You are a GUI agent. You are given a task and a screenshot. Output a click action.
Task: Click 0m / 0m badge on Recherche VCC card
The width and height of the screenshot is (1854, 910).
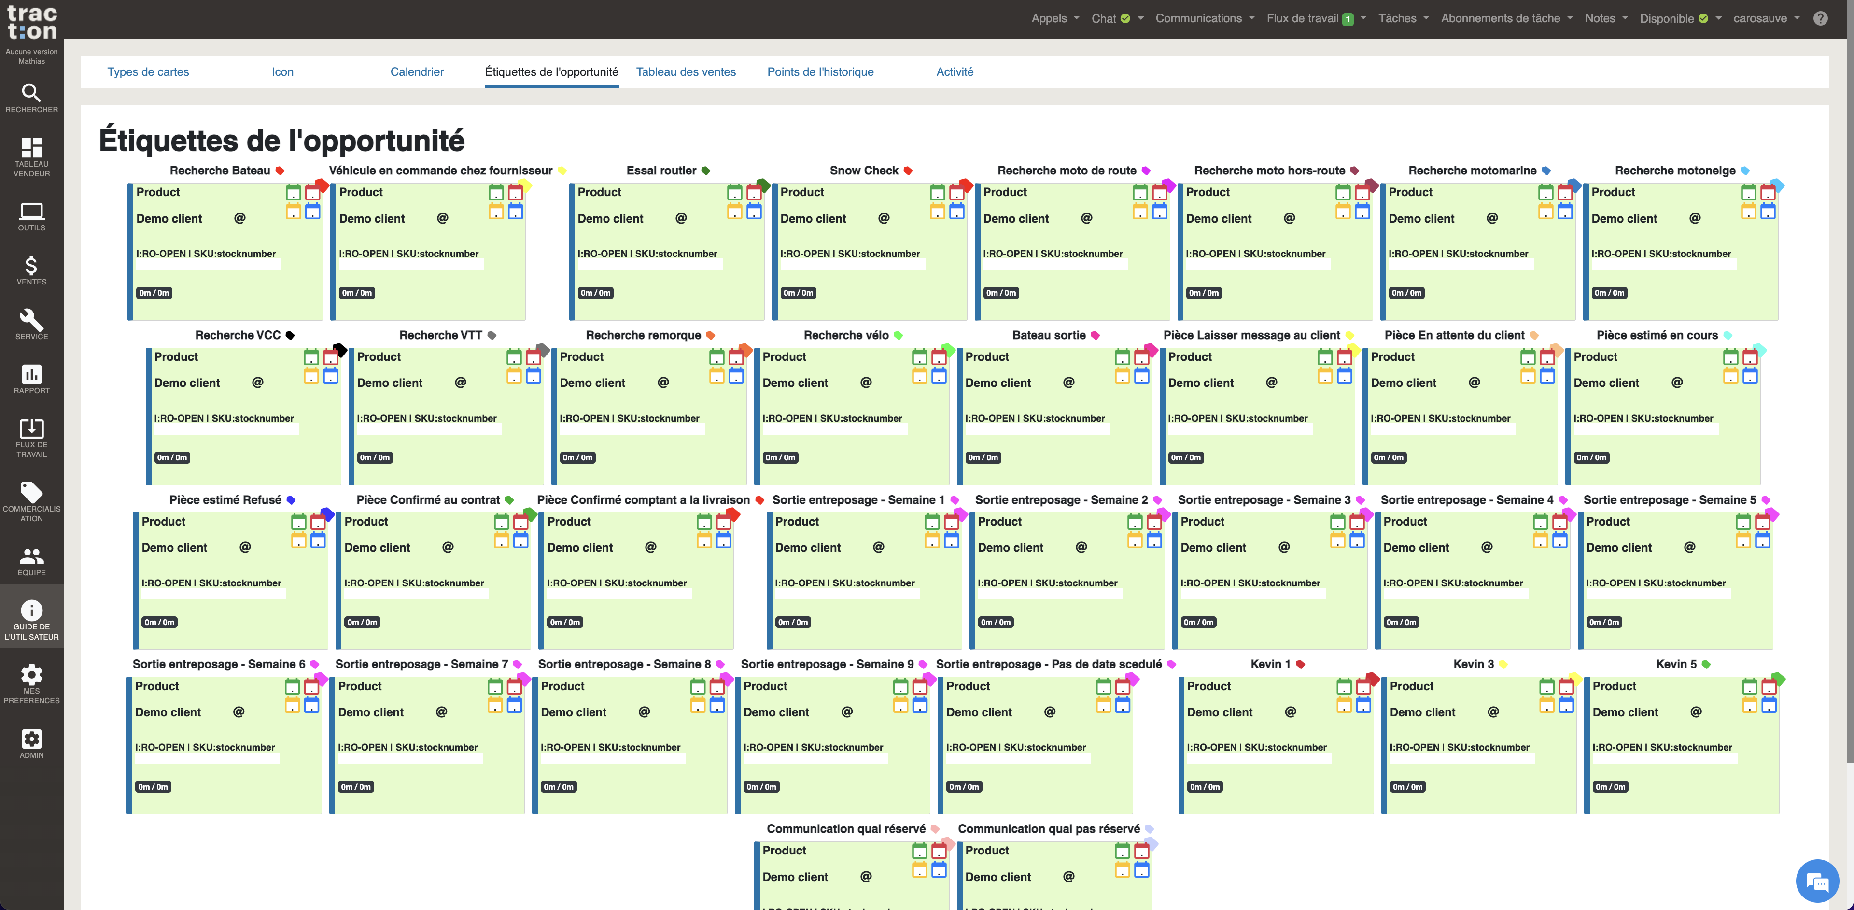point(172,457)
